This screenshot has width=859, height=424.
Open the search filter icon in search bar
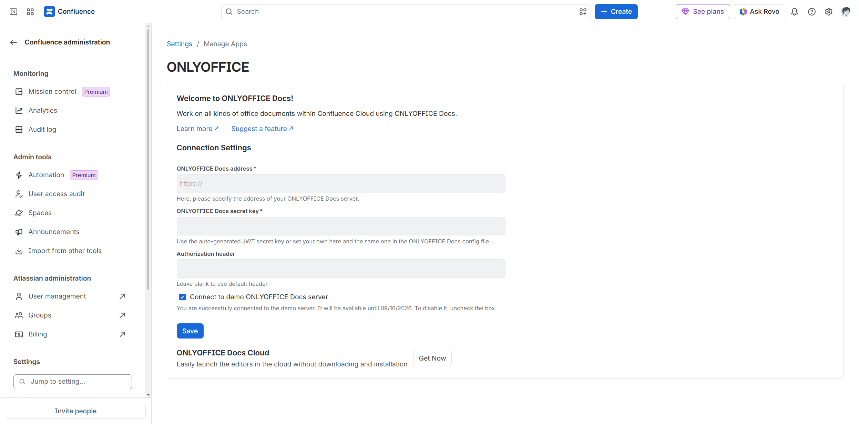583,12
